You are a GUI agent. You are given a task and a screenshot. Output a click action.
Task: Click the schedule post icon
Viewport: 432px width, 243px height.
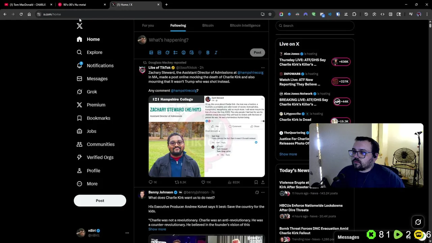pyautogui.click(x=192, y=53)
